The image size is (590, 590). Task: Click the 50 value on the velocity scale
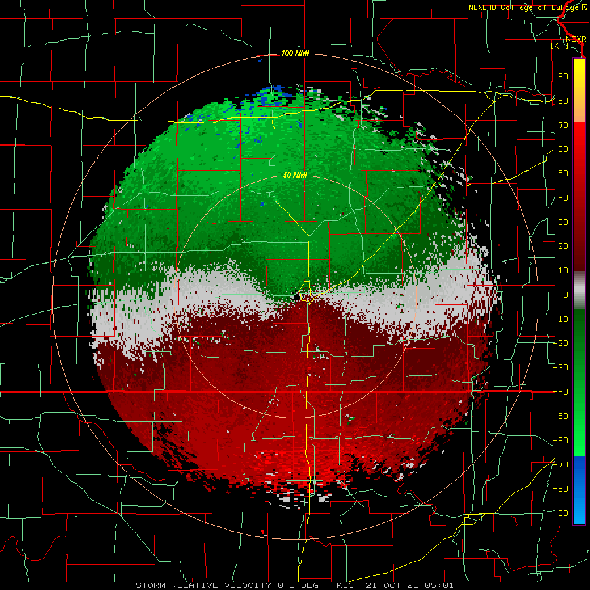pyautogui.click(x=563, y=174)
